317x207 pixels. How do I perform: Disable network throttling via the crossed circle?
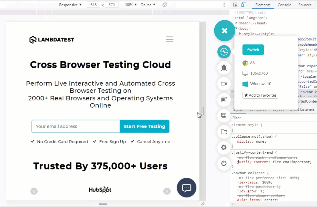pos(164,4)
